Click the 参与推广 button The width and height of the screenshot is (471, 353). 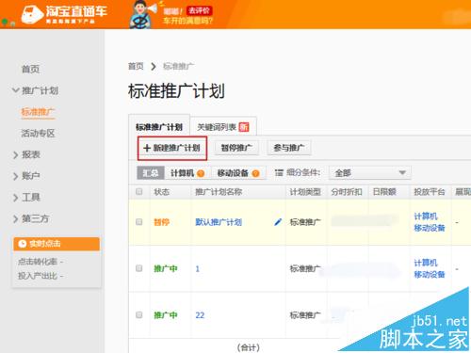[x=289, y=148]
